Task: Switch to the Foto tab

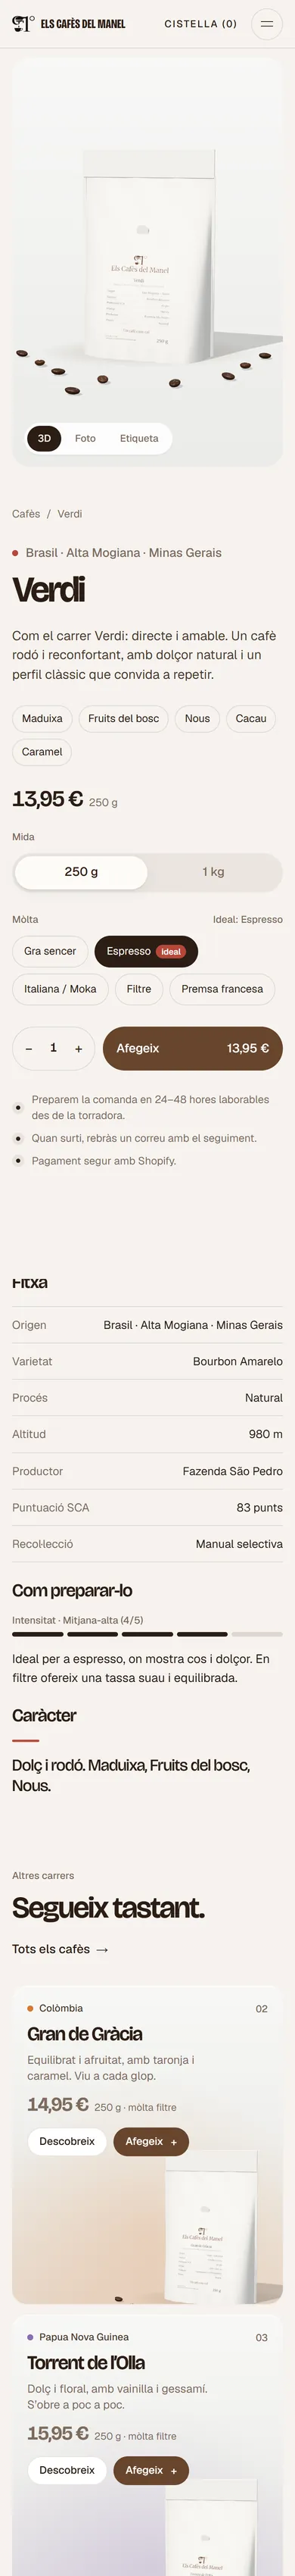Action: pyautogui.click(x=85, y=438)
